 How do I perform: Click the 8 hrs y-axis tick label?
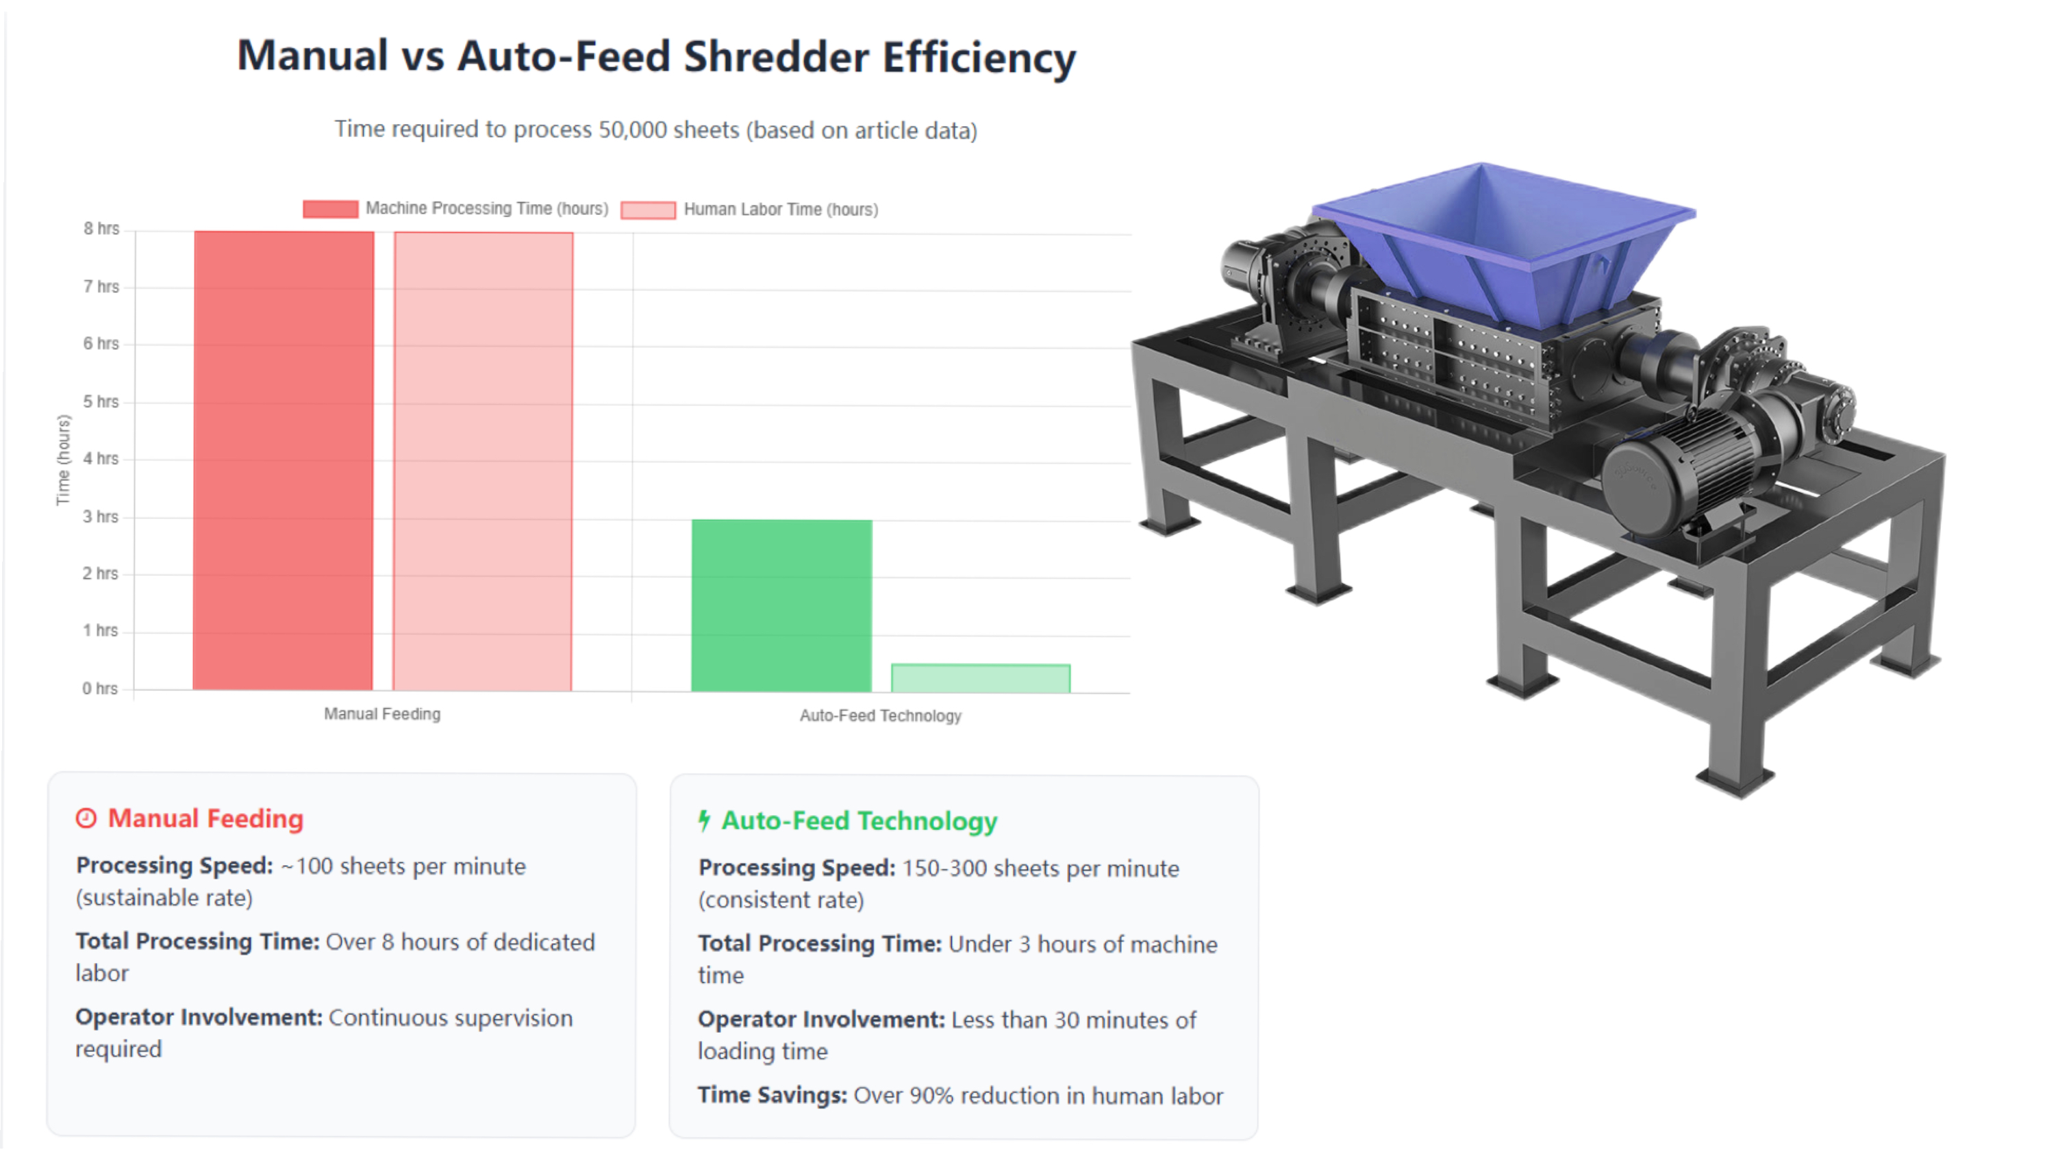click(101, 229)
